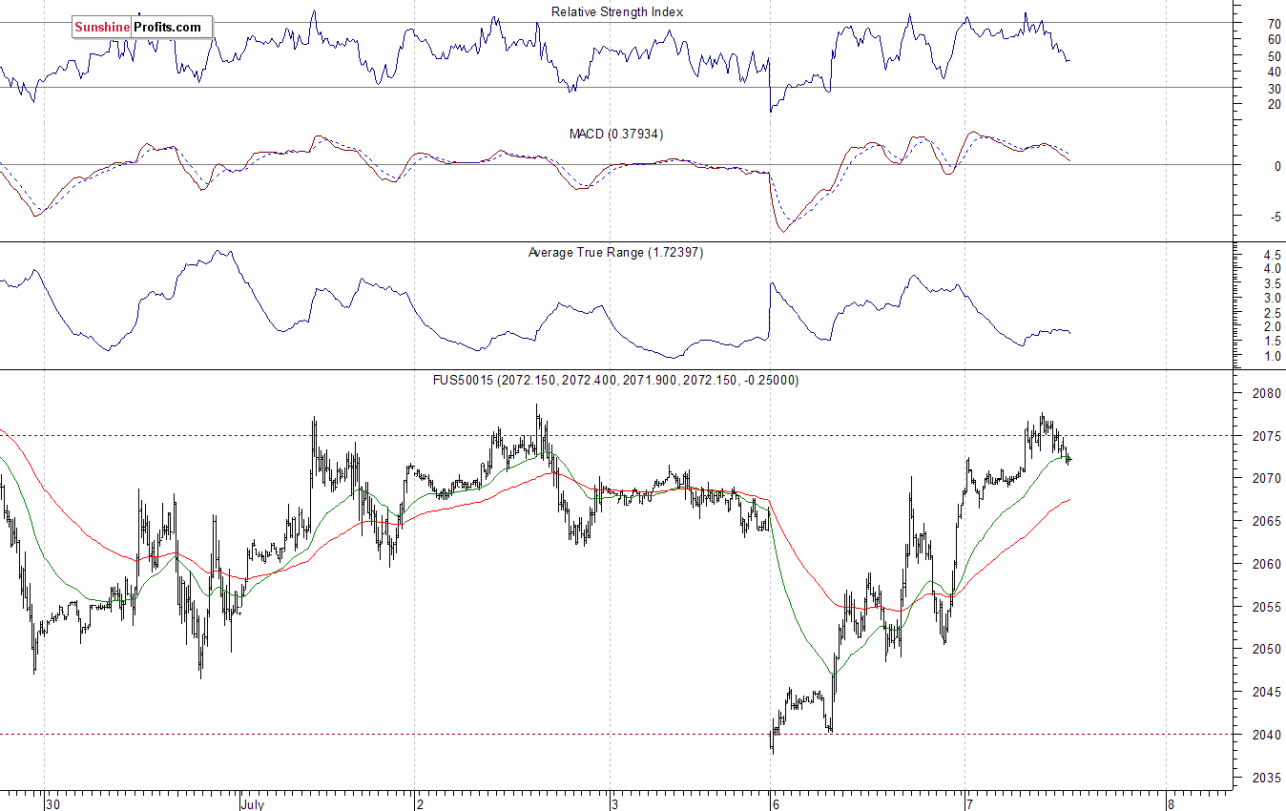The width and height of the screenshot is (1286, 811).
Task: Click the 8 date axis label
Action: click(1171, 803)
